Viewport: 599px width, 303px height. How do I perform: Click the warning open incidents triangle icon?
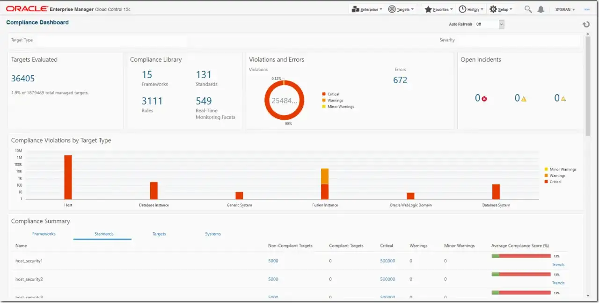[524, 99]
